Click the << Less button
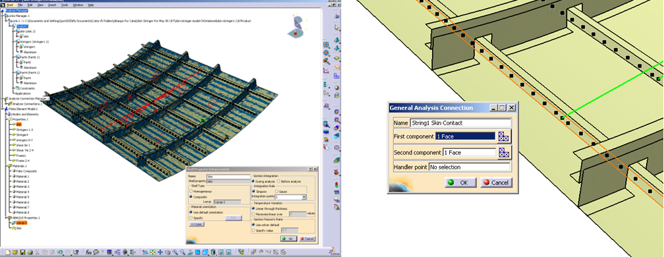Screen dimensions: 664x257 tap(196, 225)
